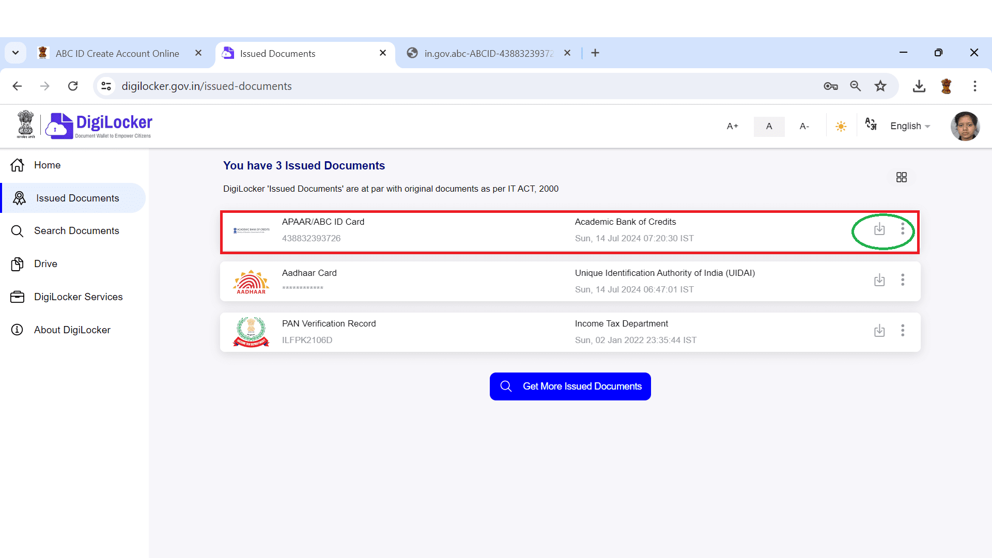The height and width of the screenshot is (558, 992).
Task: Click the Income Tax Department logo thumbnail
Action: 251,332
